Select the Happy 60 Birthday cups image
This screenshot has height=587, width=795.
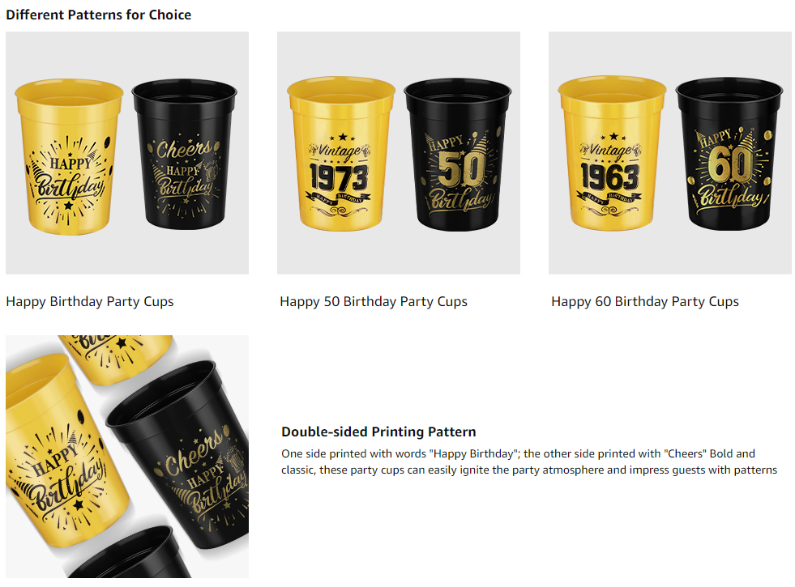click(x=669, y=153)
